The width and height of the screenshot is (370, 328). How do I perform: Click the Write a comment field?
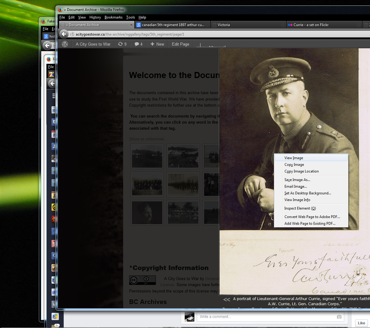[267, 317]
